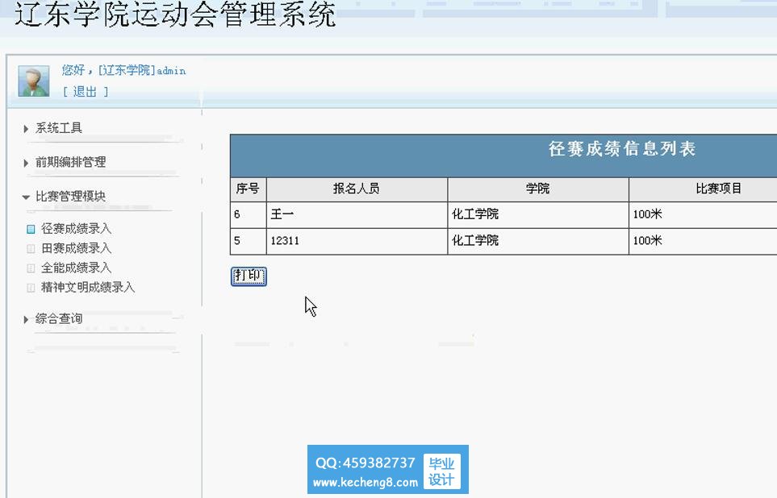
Task: Expand the 系统工具 arrow
Action: tap(26, 129)
